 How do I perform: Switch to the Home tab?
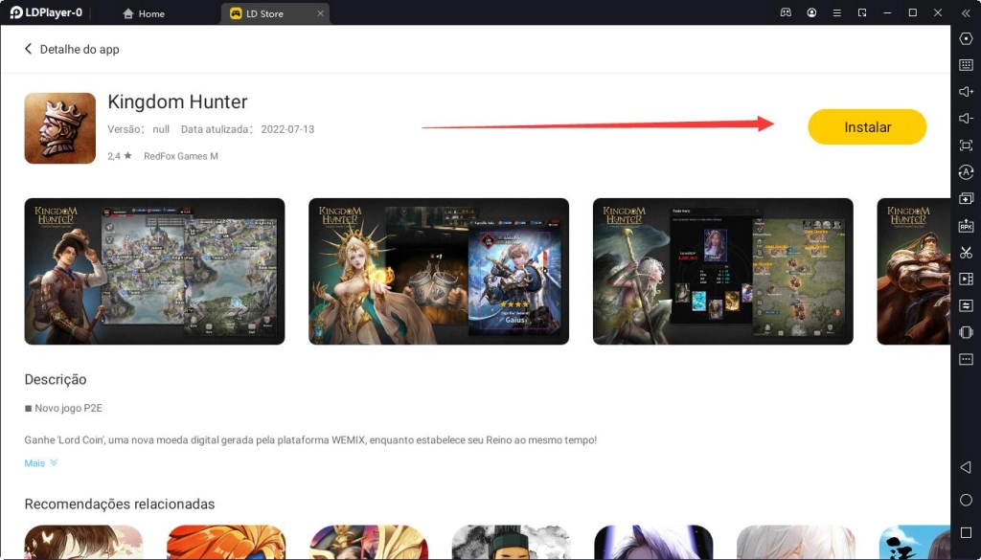tap(145, 13)
